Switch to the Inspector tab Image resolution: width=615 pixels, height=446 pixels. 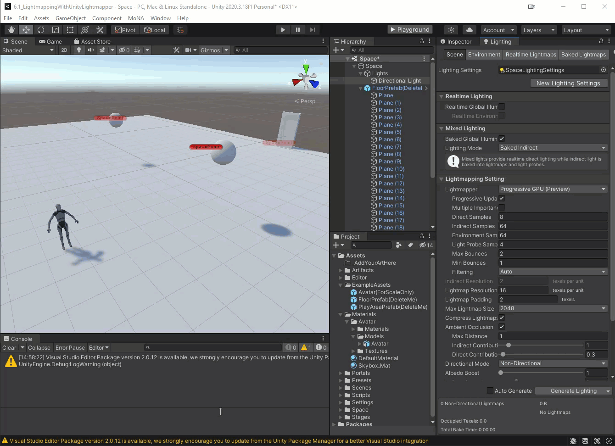click(x=456, y=41)
